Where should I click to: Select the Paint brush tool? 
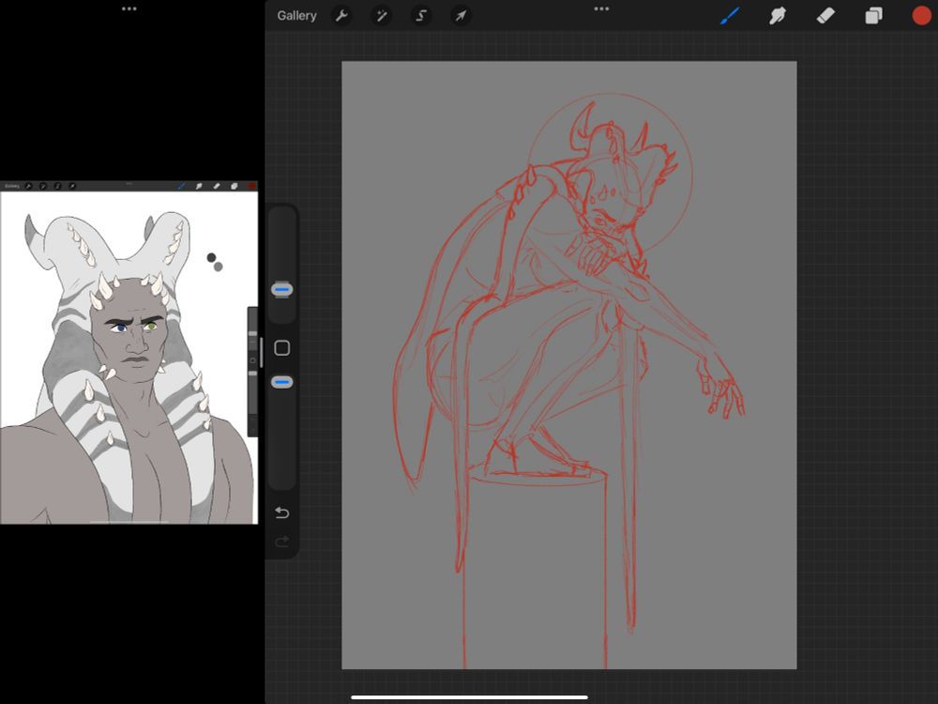tap(730, 16)
